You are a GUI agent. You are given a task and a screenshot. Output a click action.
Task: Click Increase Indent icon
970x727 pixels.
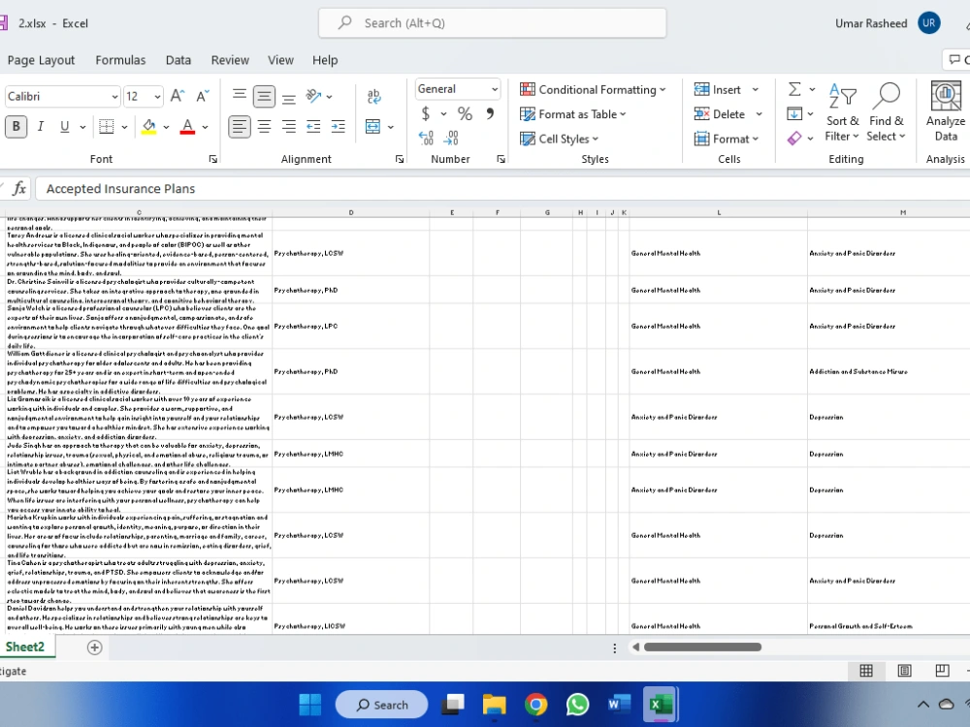338,127
